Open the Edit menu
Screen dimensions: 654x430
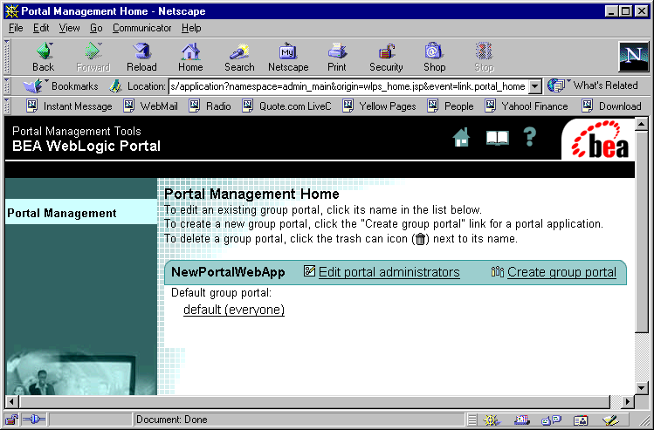click(41, 28)
